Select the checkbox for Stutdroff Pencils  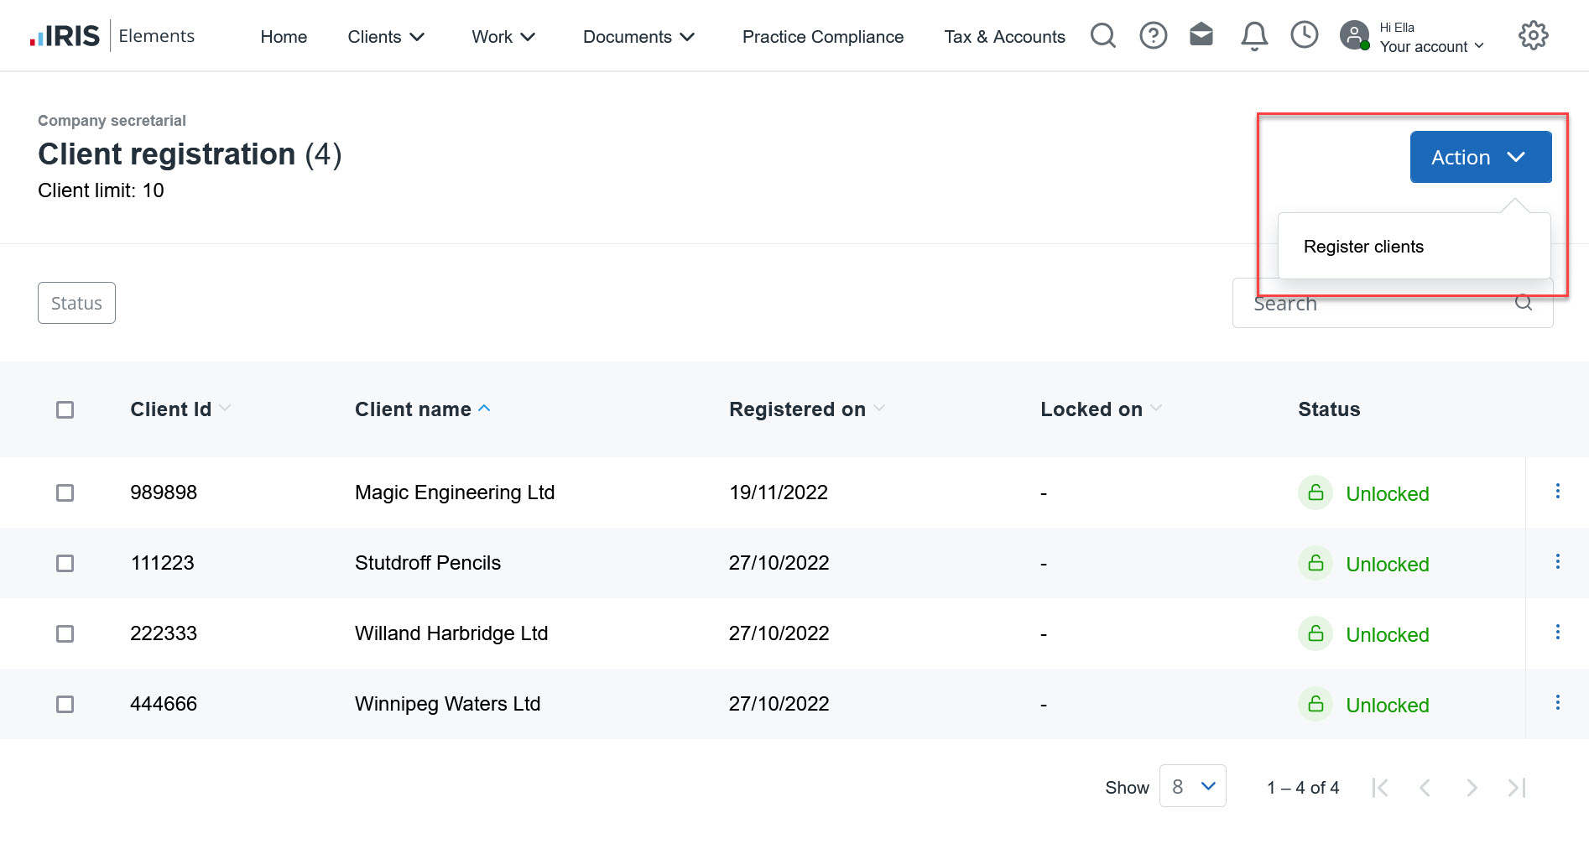click(65, 563)
